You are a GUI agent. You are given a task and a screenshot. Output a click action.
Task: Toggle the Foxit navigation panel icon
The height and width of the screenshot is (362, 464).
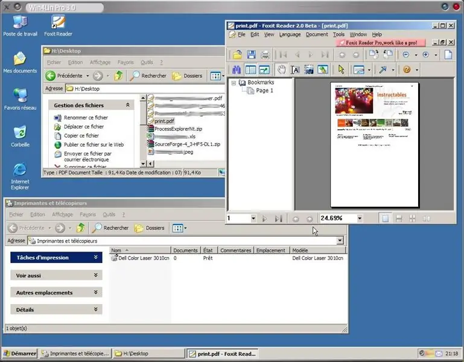click(x=250, y=70)
